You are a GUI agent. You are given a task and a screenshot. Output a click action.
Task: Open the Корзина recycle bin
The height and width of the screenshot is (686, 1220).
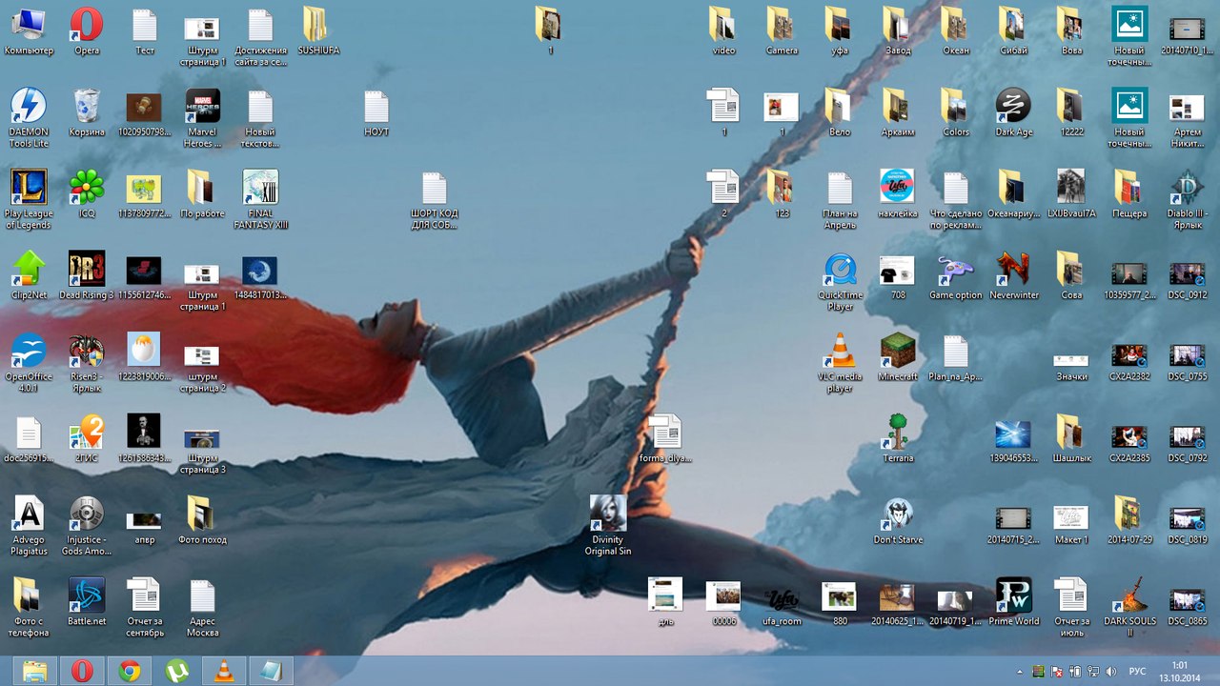pos(87,112)
